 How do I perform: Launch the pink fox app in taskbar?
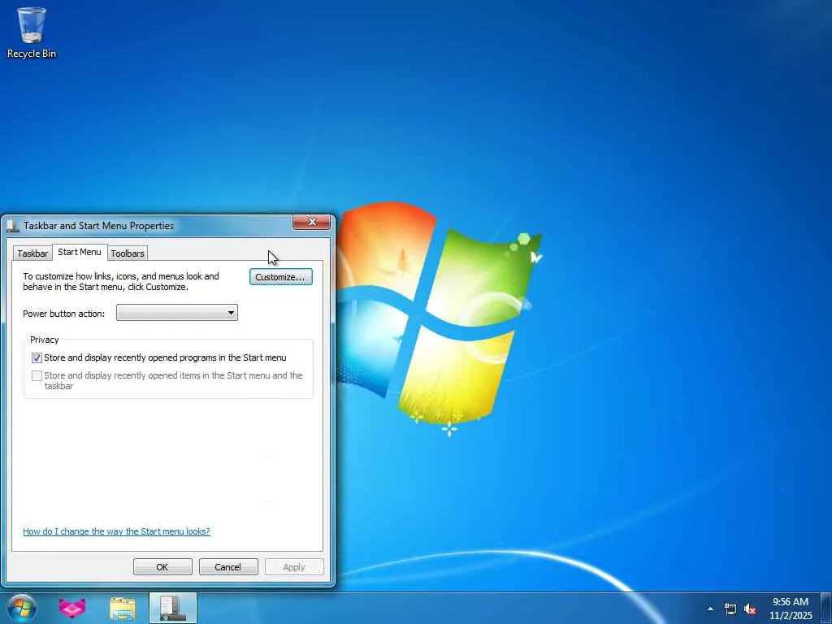pyautogui.click(x=72, y=608)
